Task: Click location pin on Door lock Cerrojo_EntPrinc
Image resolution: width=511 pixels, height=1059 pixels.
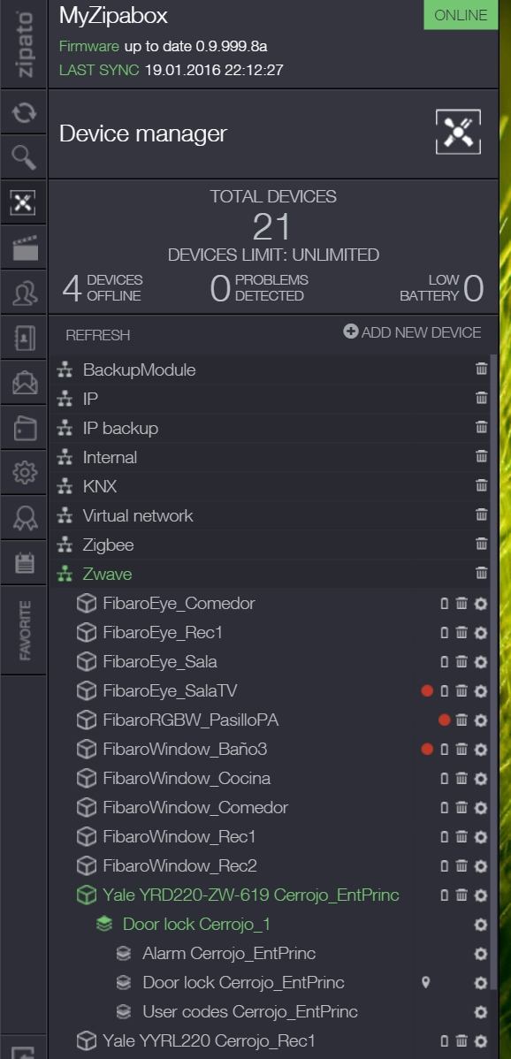Action: click(425, 983)
